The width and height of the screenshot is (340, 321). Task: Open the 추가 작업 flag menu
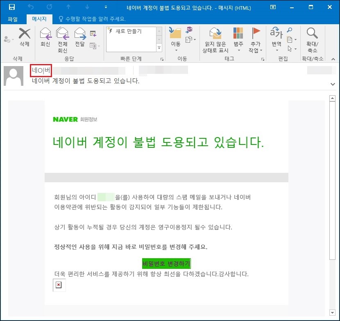click(x=256, y=40)
